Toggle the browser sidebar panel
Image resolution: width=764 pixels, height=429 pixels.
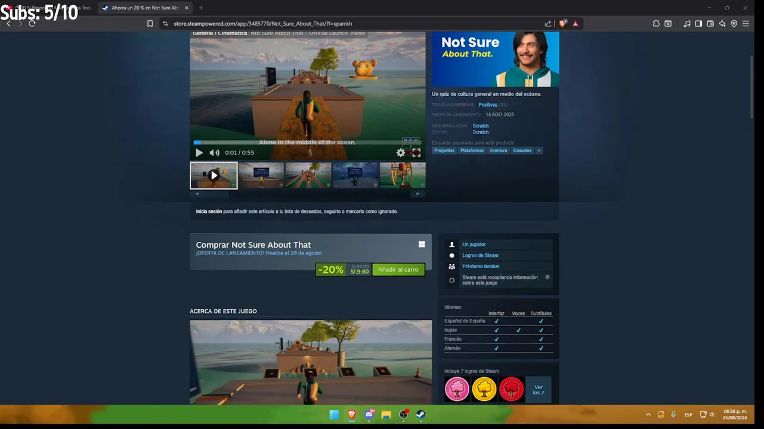698,24
